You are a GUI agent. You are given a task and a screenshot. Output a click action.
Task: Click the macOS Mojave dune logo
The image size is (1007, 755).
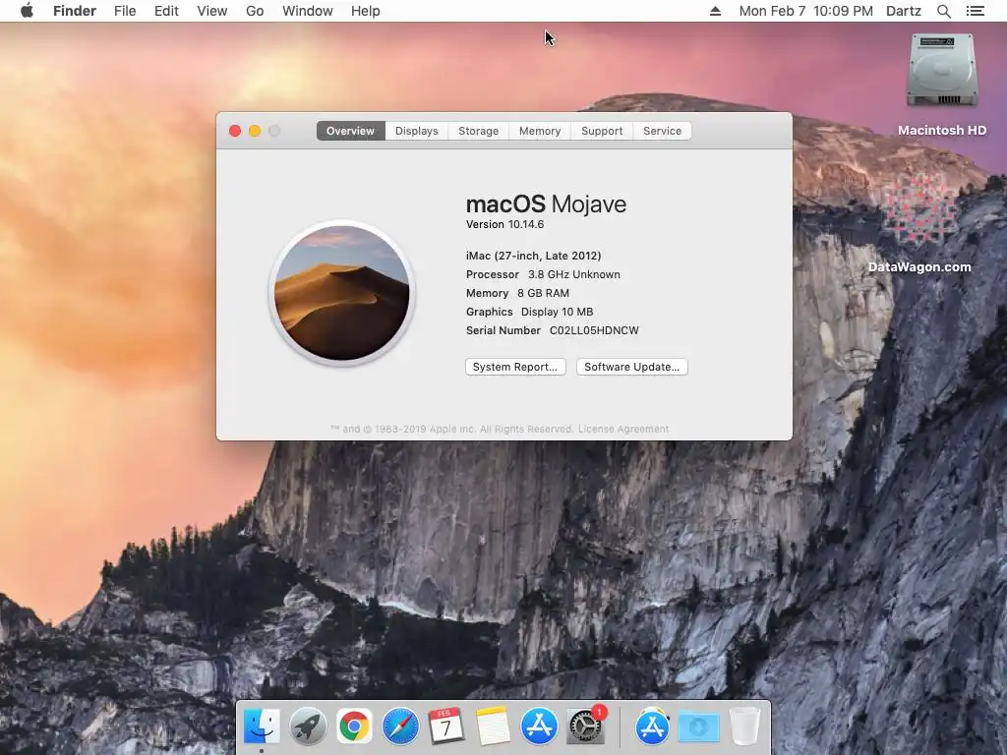pyautogui.click(x=341, y=293)
